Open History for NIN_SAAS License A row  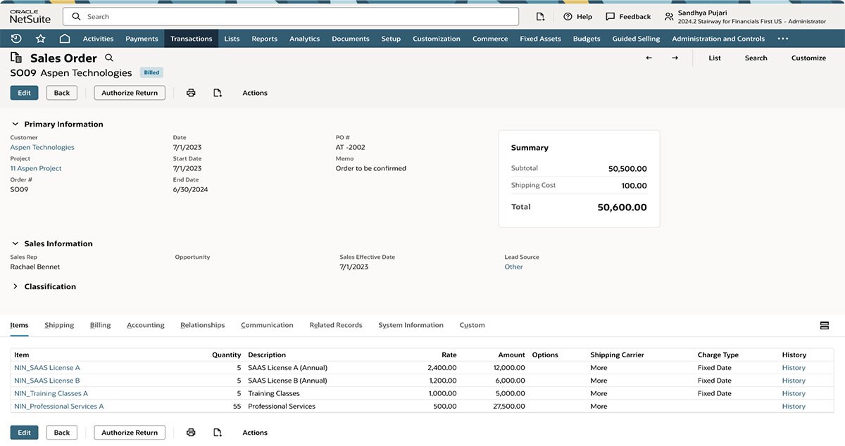pos(794,368)
